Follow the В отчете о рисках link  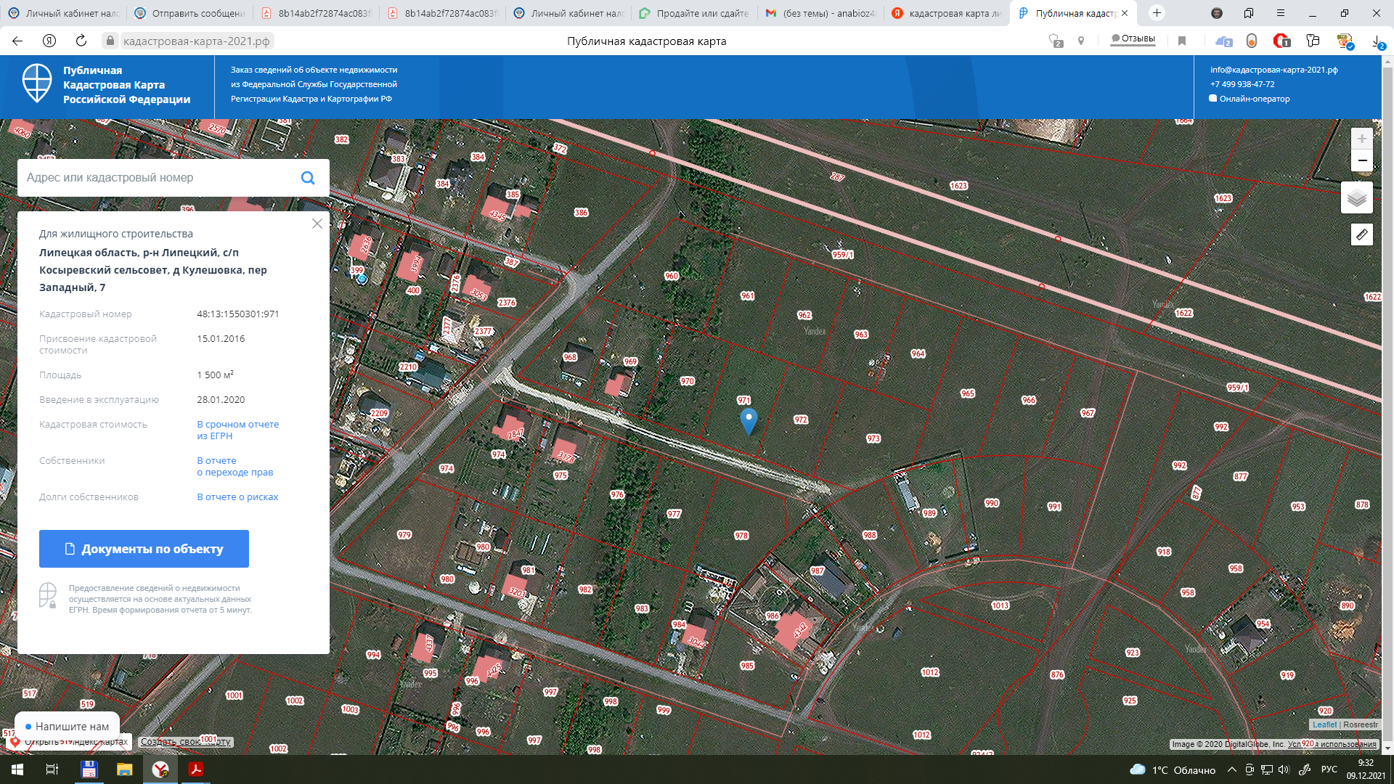[x=237, y=497]
